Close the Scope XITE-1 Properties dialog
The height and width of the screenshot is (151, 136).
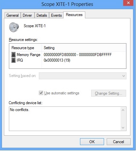(x=128, y=3)
